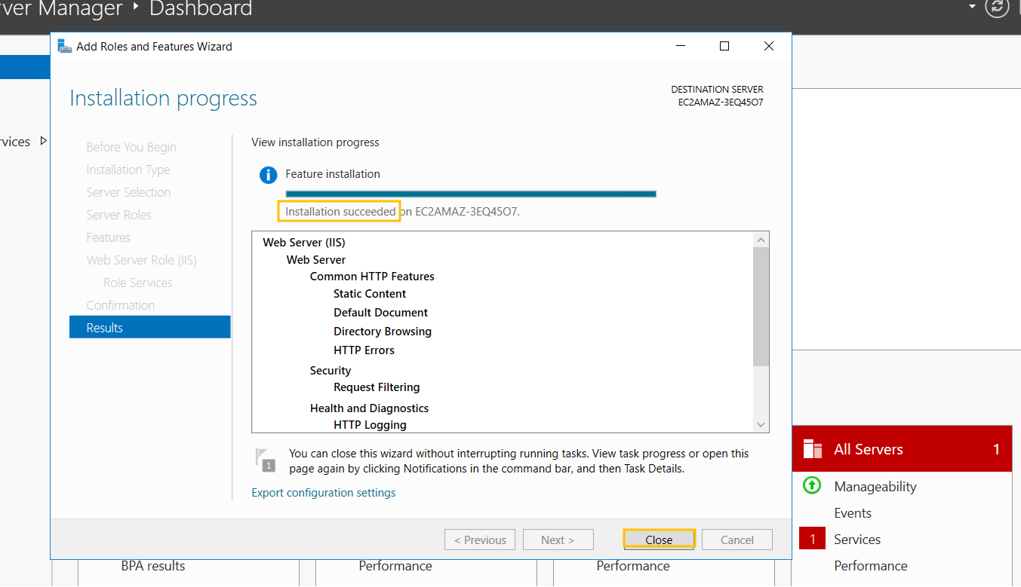Open All Servers tile header
The width and height of the screenshot is (1021, 587).
902,449
